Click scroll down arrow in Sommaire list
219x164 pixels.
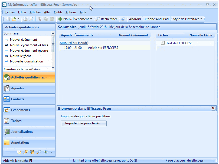pyautogui.click(x=53, y=68)
